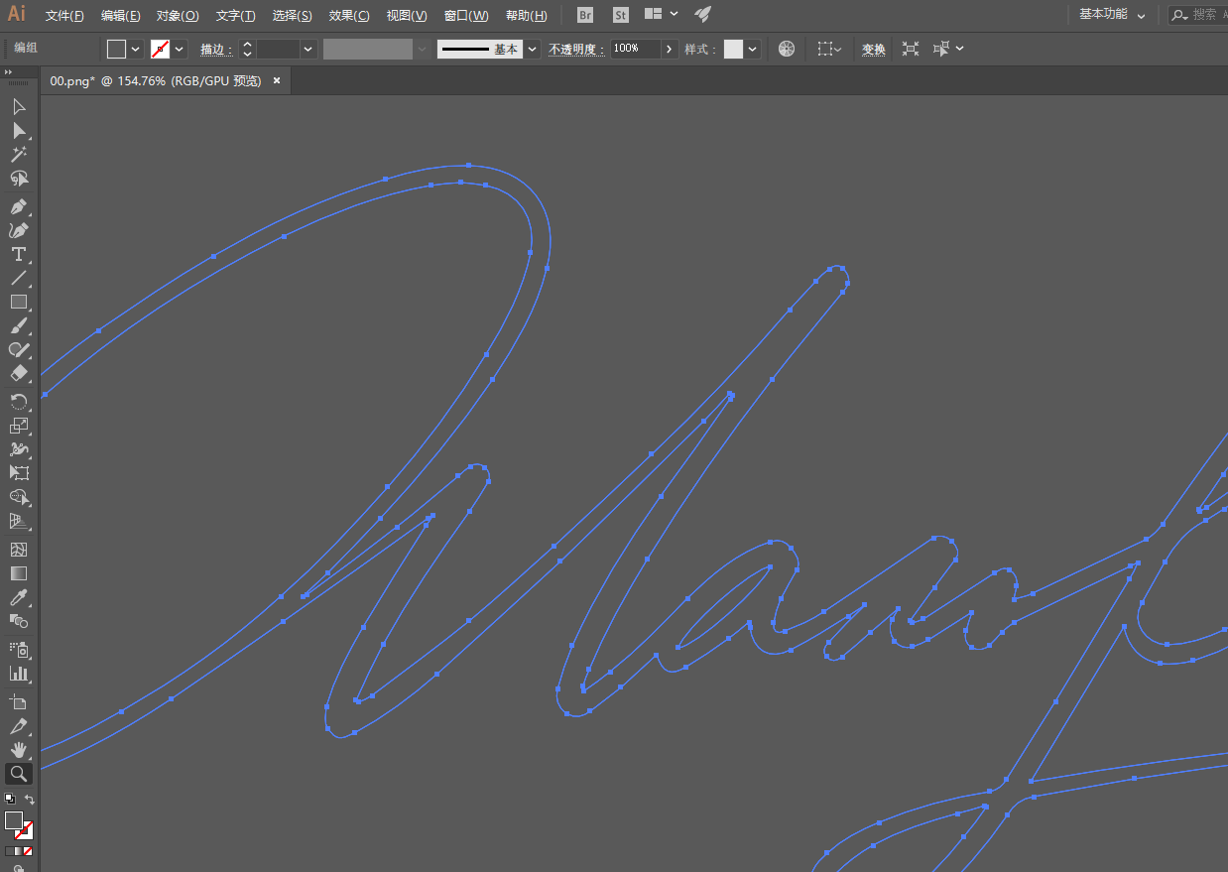Image resolution: width=1228 pixels, height=872 pixels.
Task: Open the 文件(F) menu
Action: [x=64, y=16]
